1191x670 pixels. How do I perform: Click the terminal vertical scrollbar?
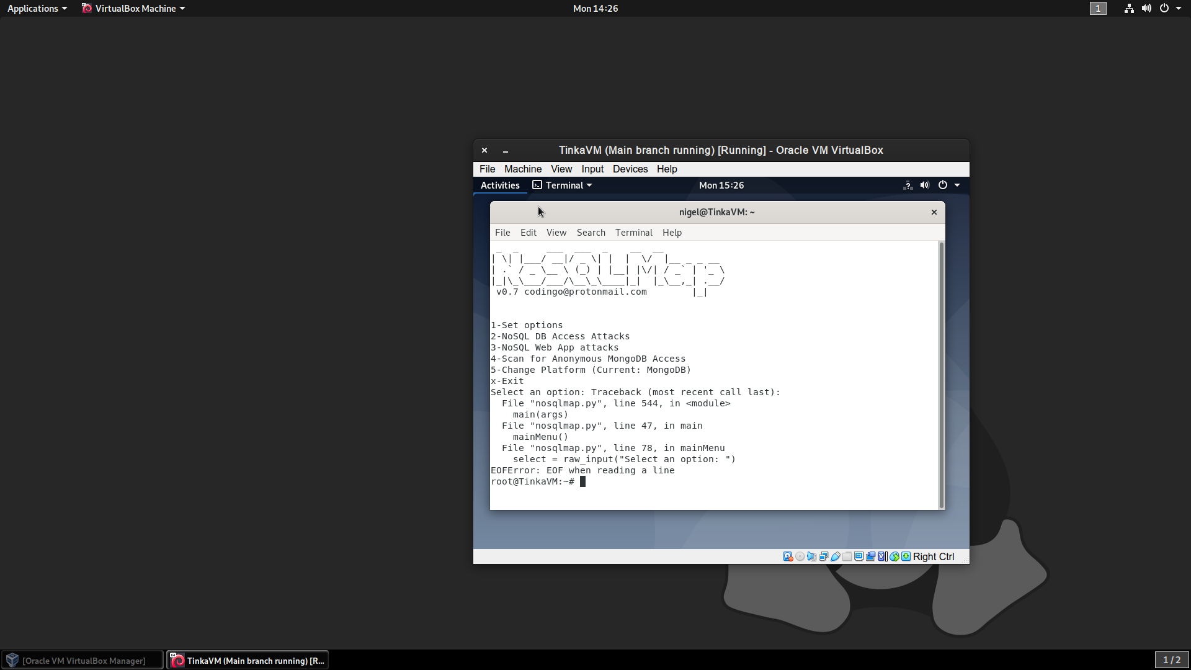click(941, 375)
